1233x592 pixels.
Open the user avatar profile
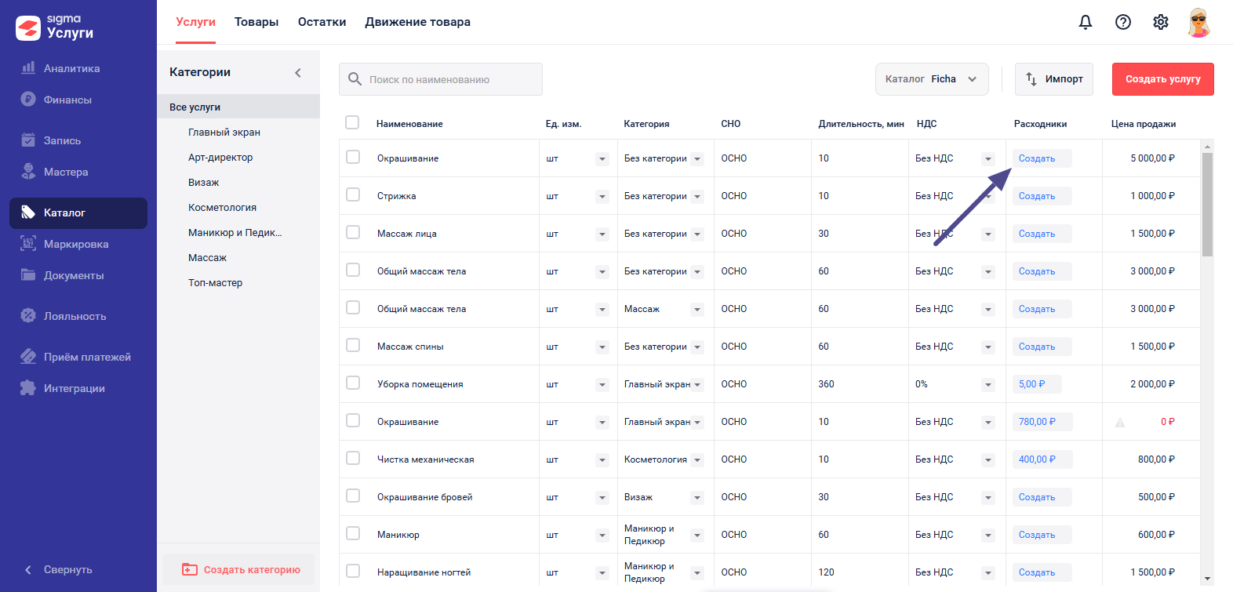(1199, 22)
